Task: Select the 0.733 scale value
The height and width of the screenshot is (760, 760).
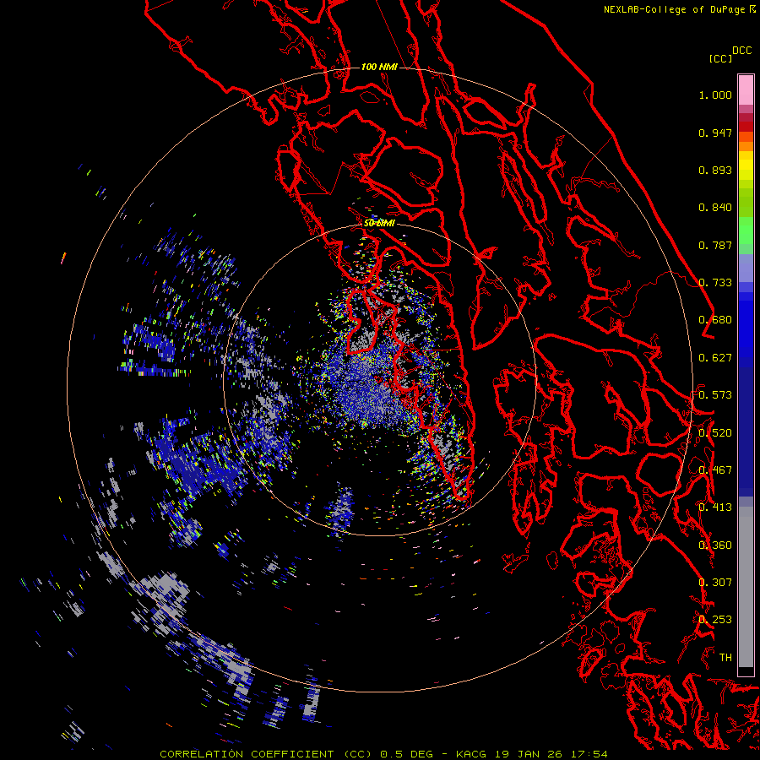Action: (715, 283)
